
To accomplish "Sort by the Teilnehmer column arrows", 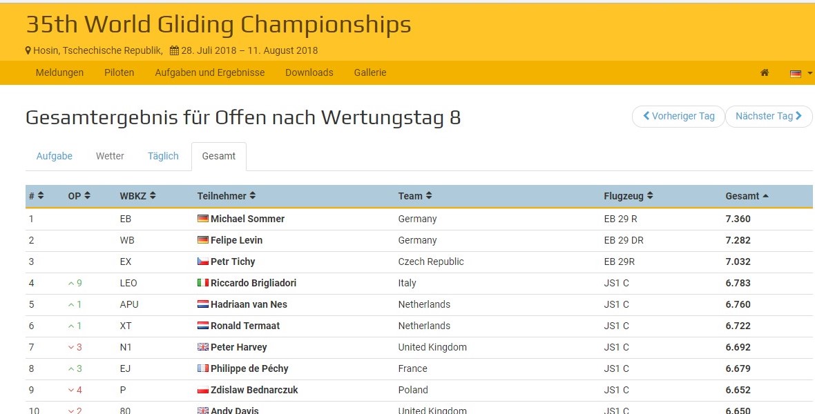I will pos(253,196).
